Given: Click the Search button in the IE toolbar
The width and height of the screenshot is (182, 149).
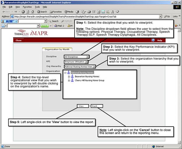Looking at the screenshot, I should [42, 12].
